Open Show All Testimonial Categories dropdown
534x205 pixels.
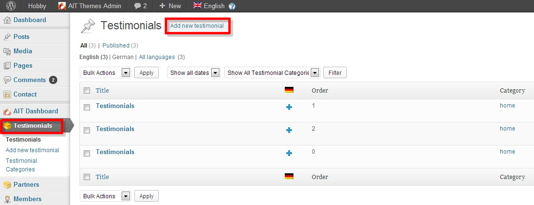tap(272, 73)
